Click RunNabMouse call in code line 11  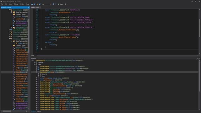click(x=64, y=13)
